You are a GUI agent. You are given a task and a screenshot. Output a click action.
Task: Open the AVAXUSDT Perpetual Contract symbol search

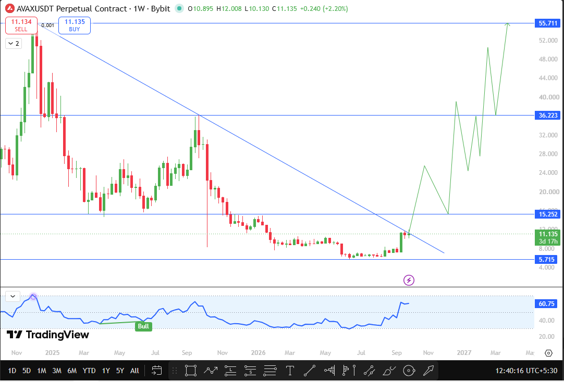coord(71,8)
